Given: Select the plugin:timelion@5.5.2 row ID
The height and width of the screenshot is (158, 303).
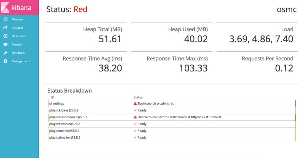Looking at the screenshot, I should tap(65, 138).
